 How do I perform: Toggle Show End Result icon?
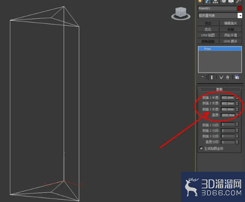212,77
